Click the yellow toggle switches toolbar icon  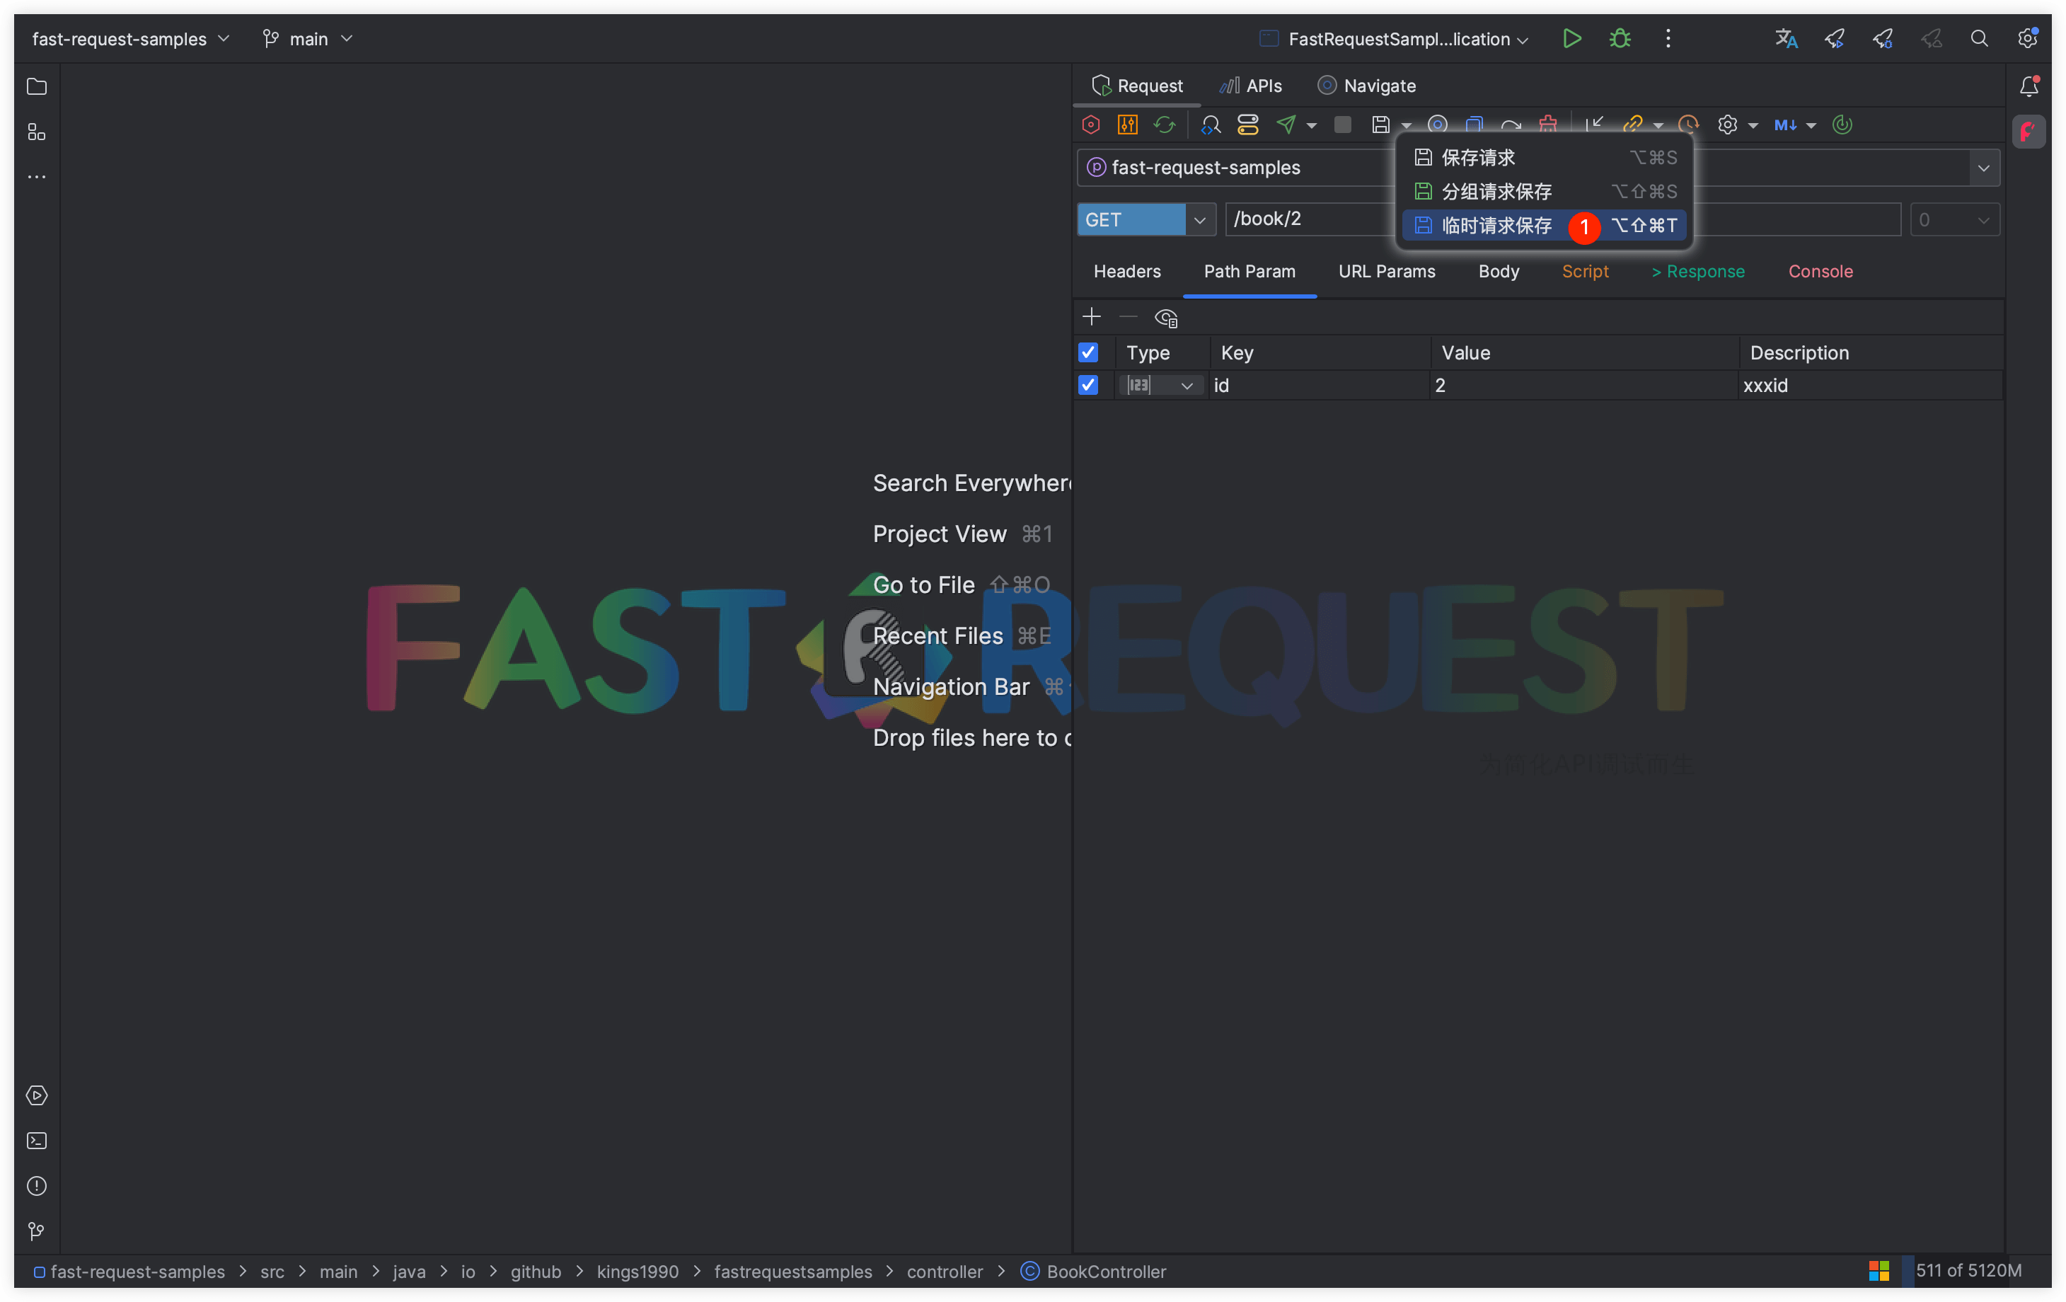tap(1247, 125)
